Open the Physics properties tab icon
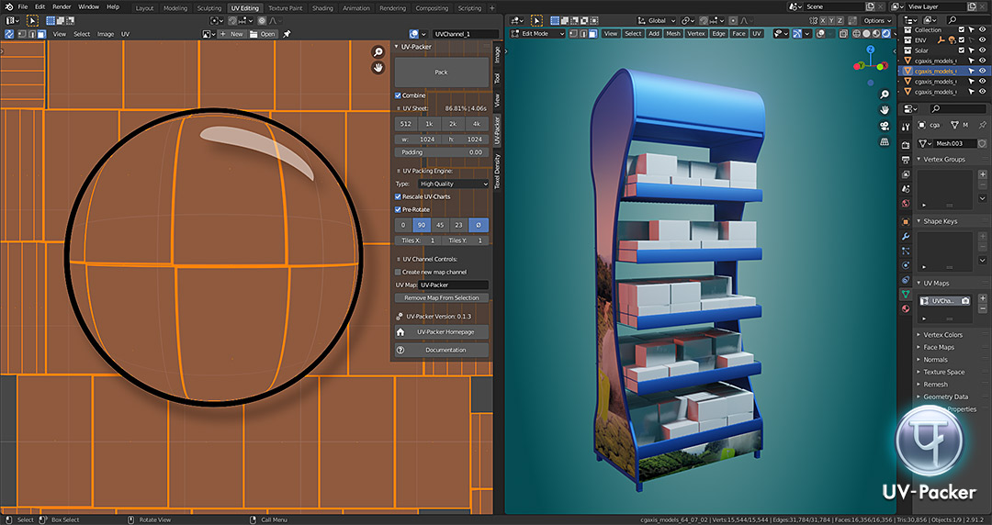 906,265
